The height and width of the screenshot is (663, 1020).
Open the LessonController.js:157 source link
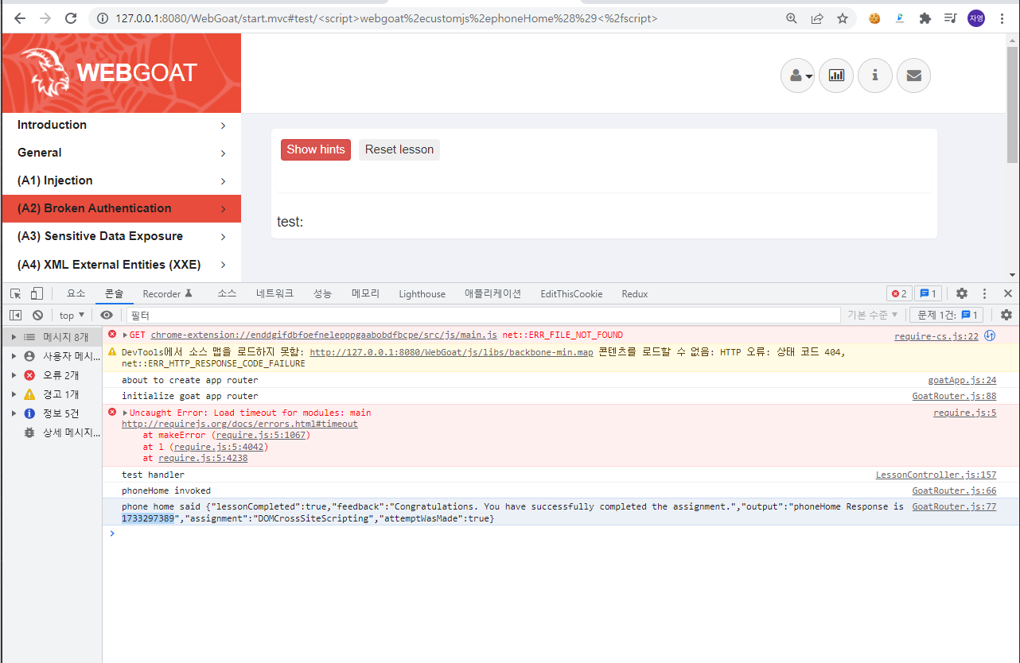(936, 475)
